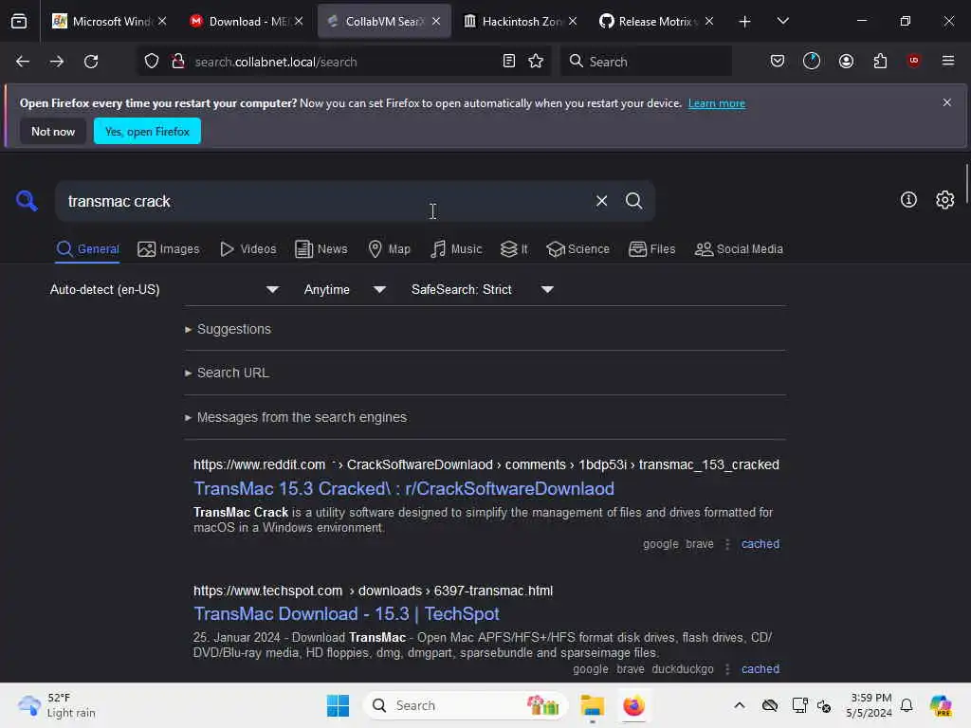Select the It search category
This screenshot has height=728, width=971.
click(x=514, y=249)
